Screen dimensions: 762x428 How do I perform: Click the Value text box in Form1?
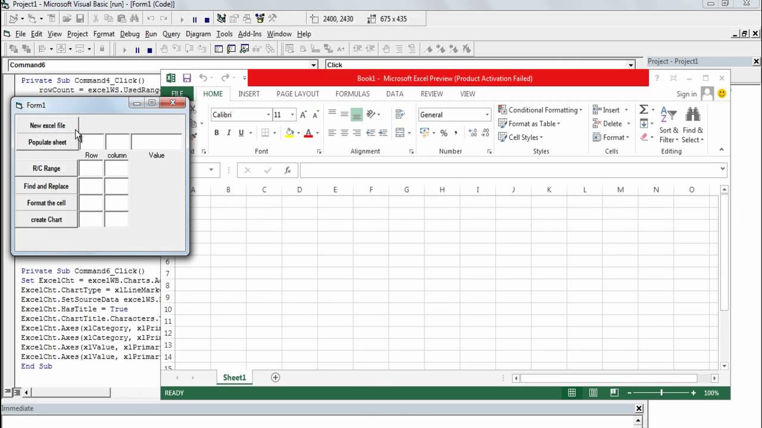tap(157, 142)
